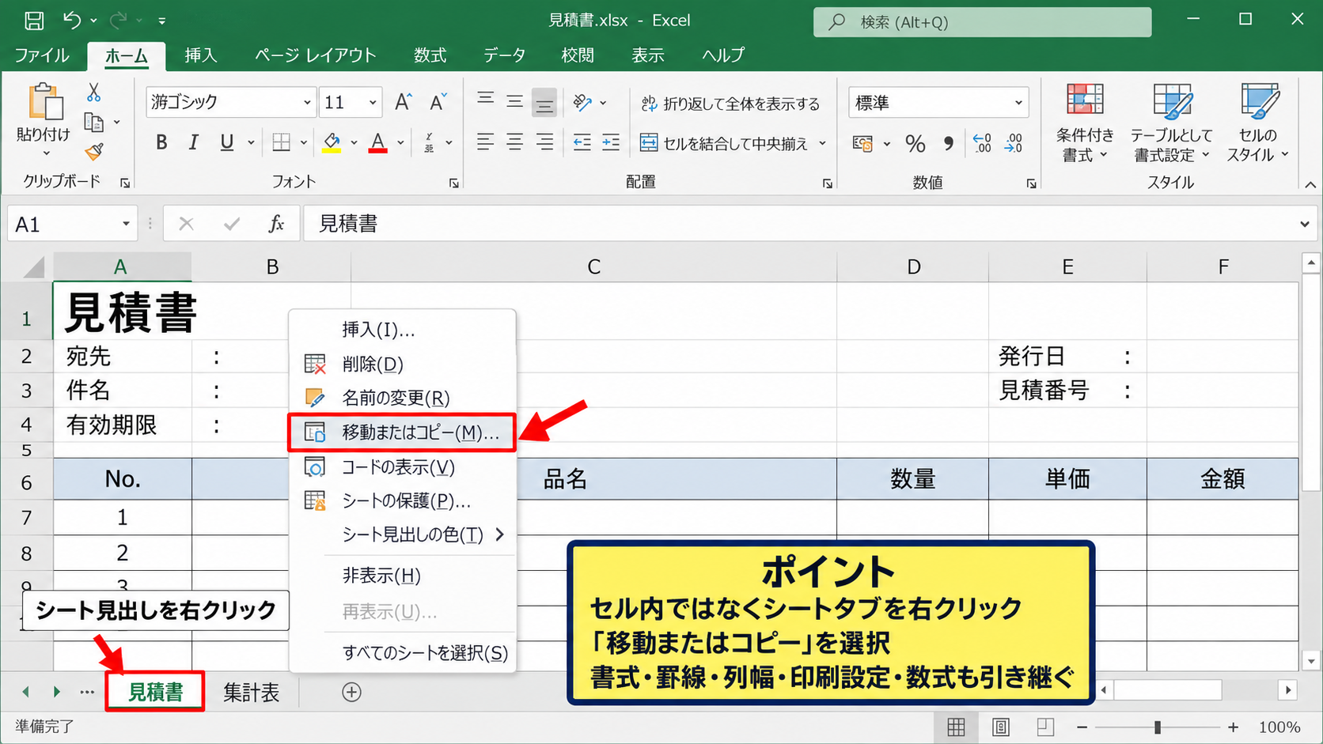Select column C header

pyautogui.click(x=593, y=267)
